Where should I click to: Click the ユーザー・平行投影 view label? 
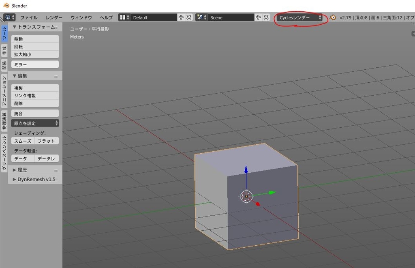coord(90,29)
